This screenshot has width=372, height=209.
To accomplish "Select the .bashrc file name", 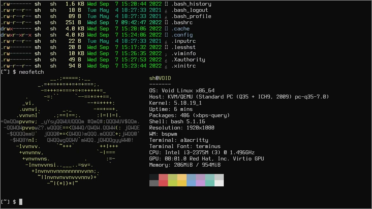I will pyautogui.click(x=182, y=23).
